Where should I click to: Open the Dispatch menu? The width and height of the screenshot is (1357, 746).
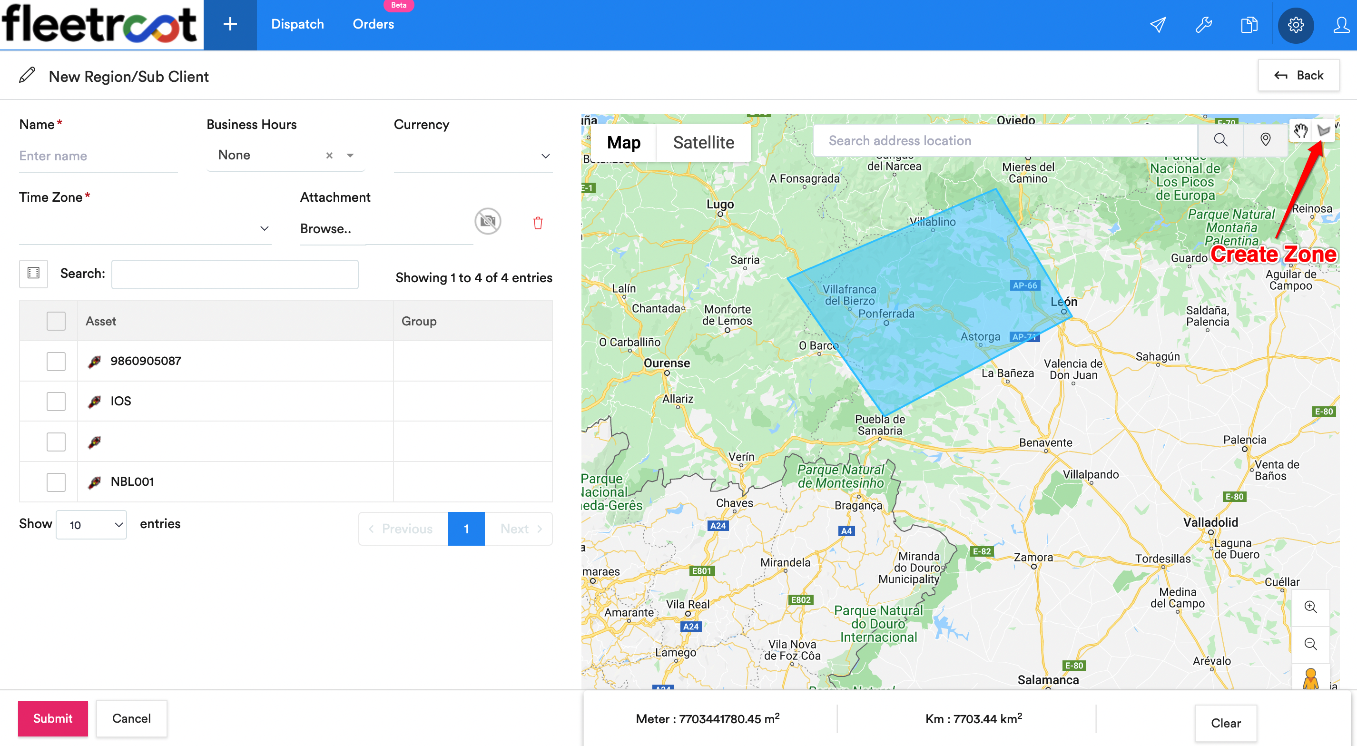tap(297, 24)
